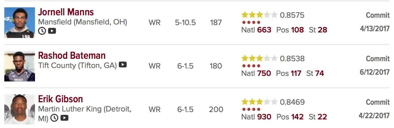Open Rashod Bateman's player profile name
The width and height of the screenshot is (394, 128).
71,56
